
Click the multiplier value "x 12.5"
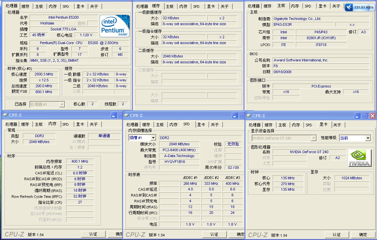(x=44, y=80)
